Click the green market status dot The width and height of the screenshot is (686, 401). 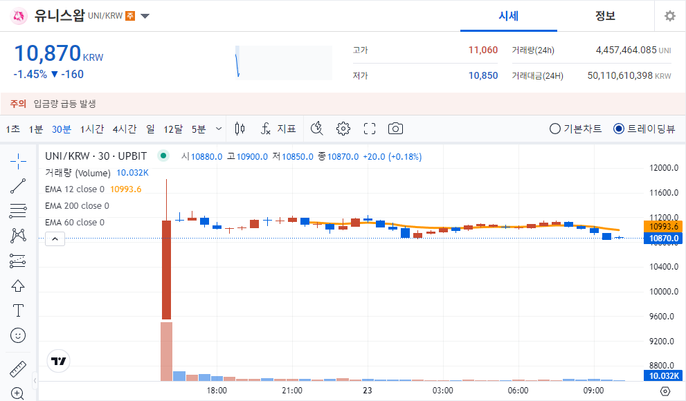coord(163,156)
